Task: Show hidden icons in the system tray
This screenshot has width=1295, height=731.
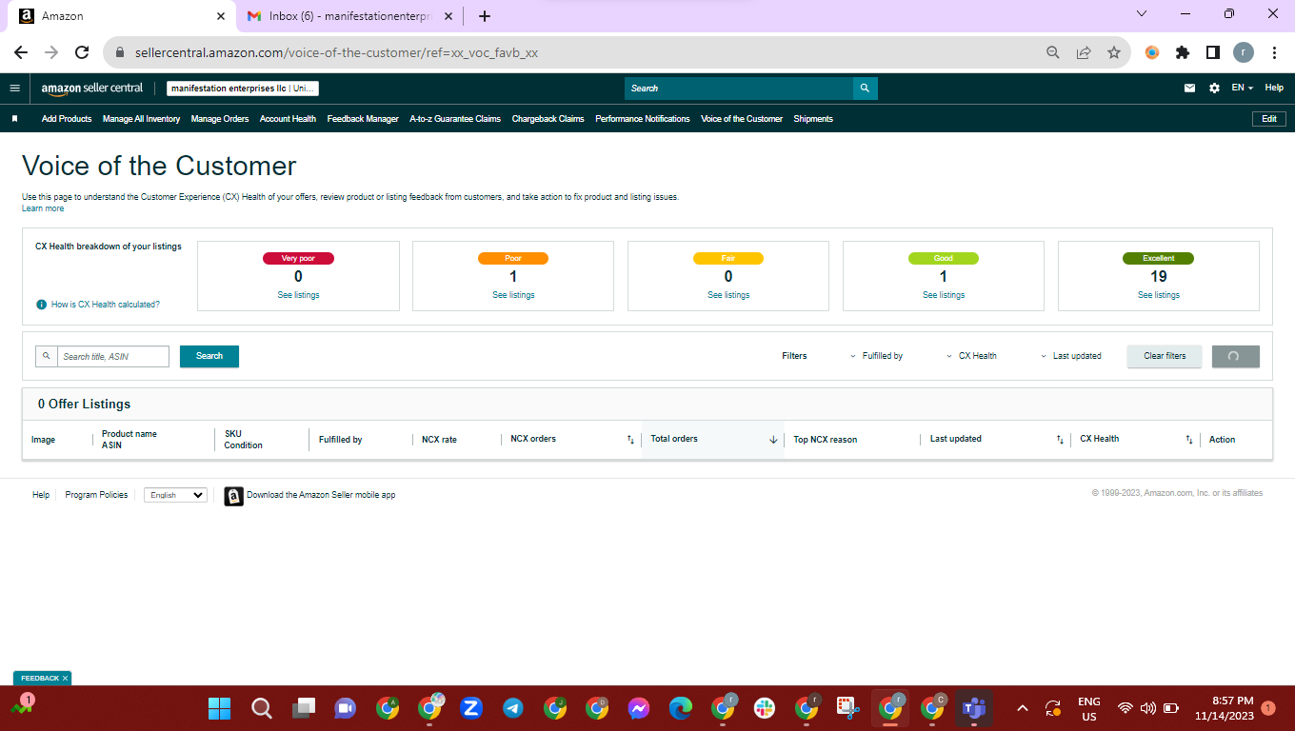Action: pos(1023,708)
